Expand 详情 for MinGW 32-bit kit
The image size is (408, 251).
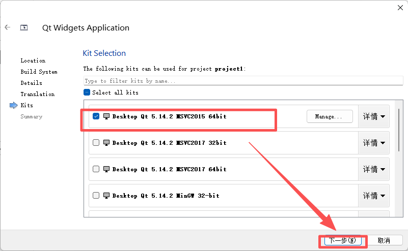(374, 196)
